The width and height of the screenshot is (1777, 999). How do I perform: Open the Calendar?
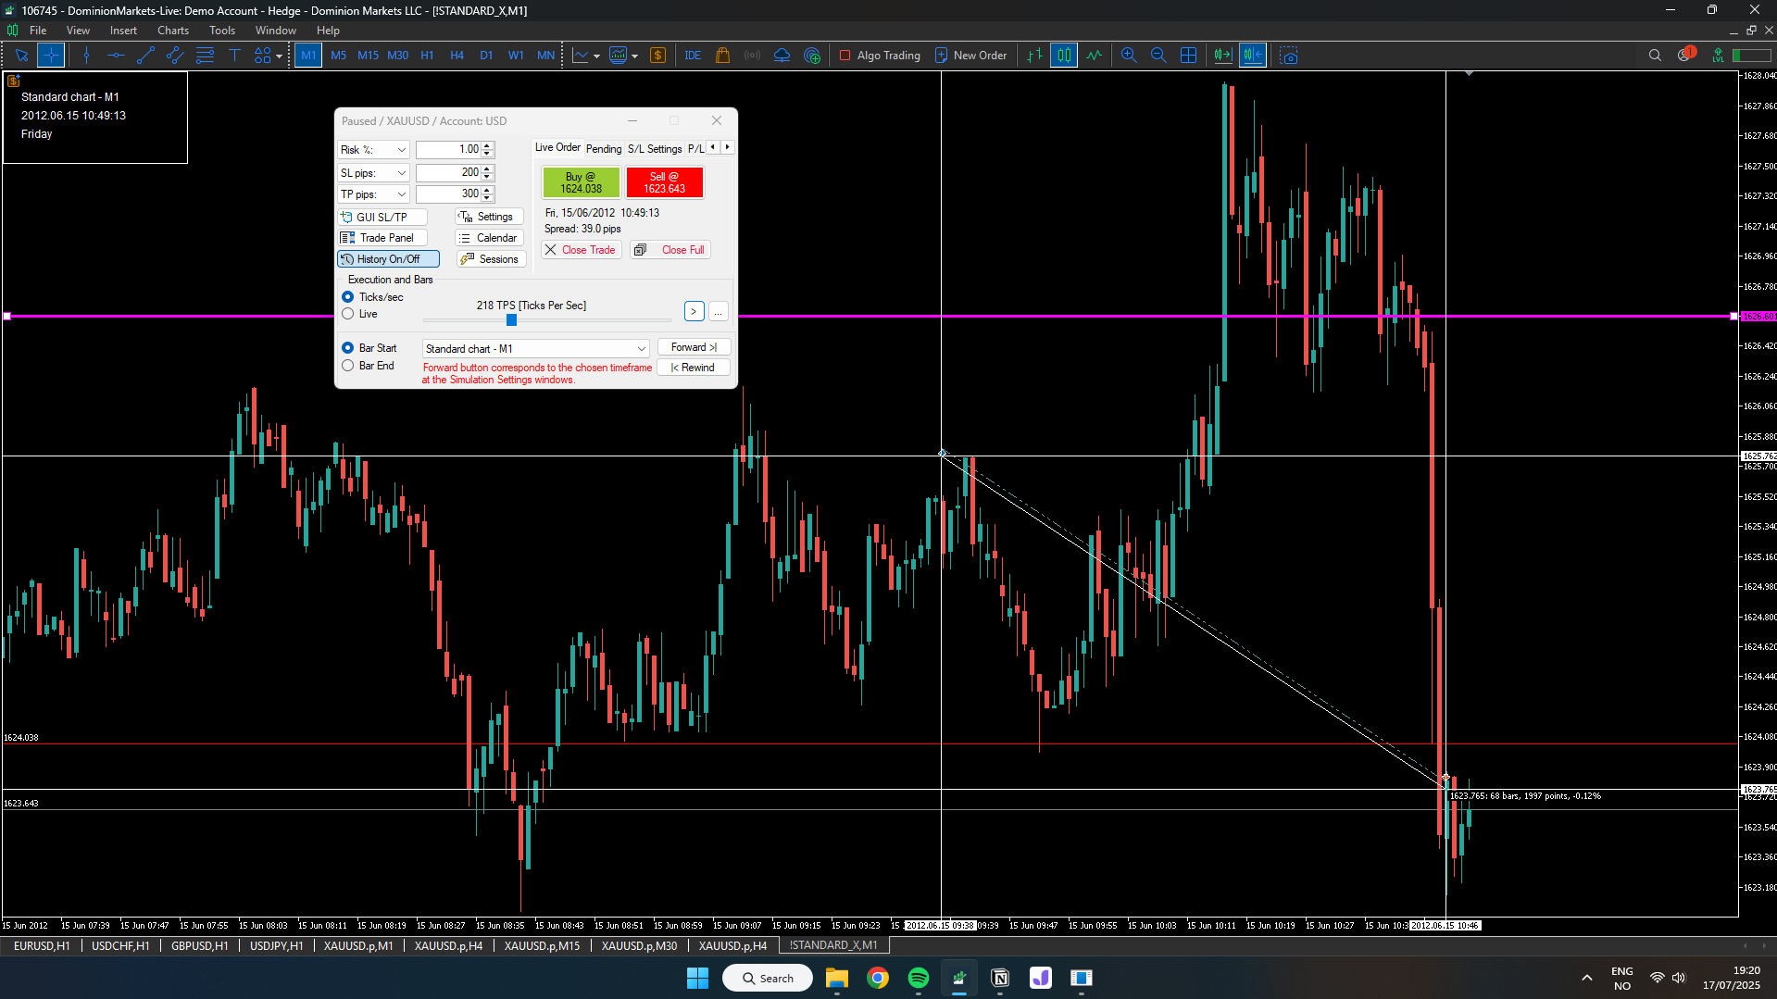(x=489, y=238)
